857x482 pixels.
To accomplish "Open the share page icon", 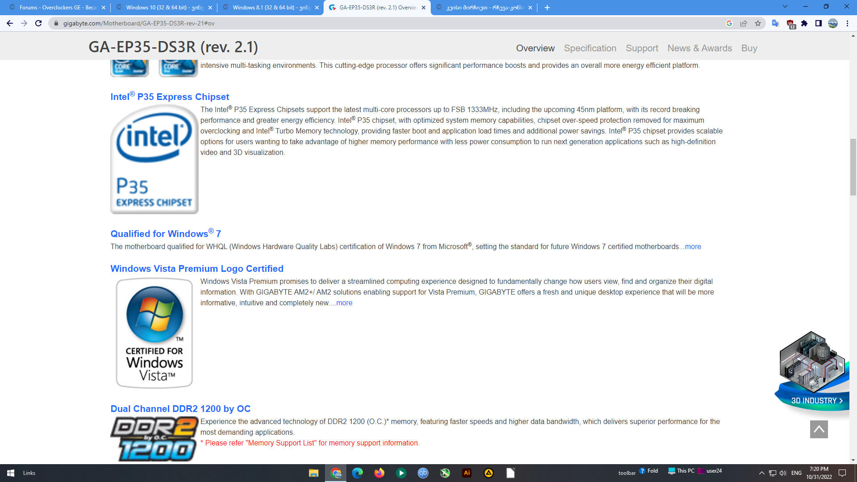I will click(x=744, y=23).
